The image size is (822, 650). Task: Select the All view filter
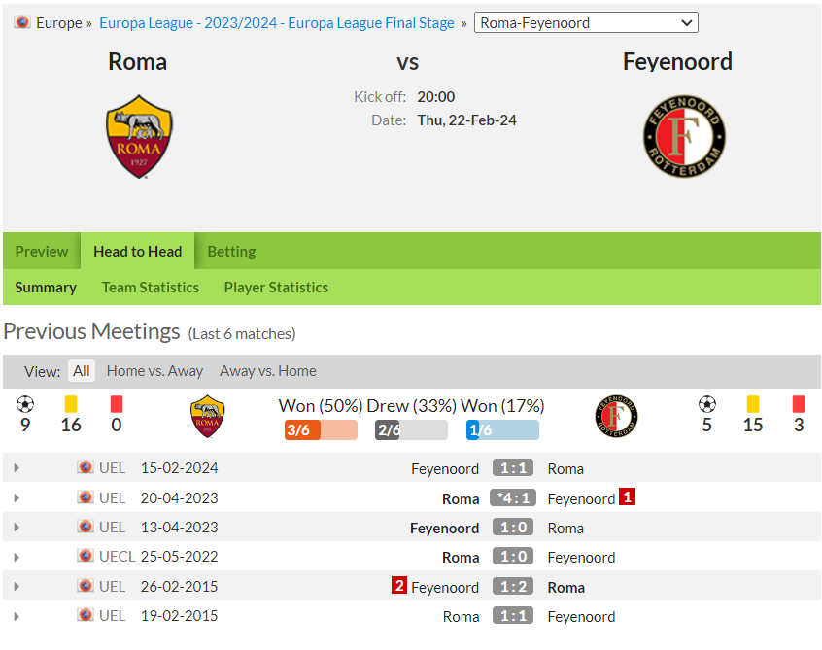tap(82, 370)
